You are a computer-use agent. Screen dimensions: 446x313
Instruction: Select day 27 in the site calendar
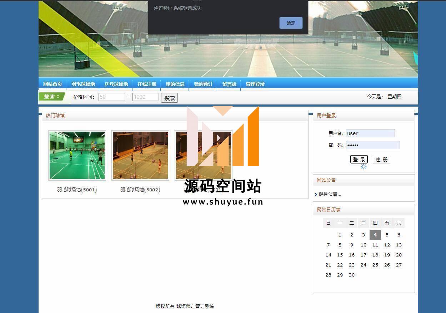[x=399, y=265]
